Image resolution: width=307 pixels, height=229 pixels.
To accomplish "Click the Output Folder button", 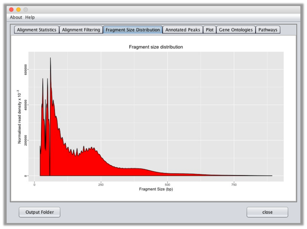I will pos(40,212).
